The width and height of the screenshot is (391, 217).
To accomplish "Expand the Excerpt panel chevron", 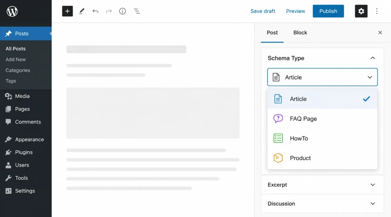I will pos(373,185).
